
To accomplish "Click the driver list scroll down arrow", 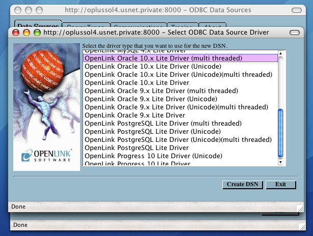I will tap(280, 162).
